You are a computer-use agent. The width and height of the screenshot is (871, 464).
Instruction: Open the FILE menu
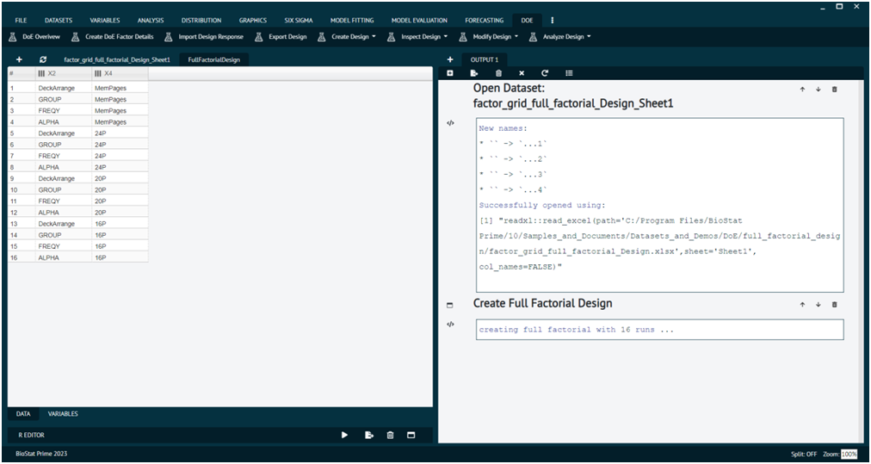(x=22, y=20)
